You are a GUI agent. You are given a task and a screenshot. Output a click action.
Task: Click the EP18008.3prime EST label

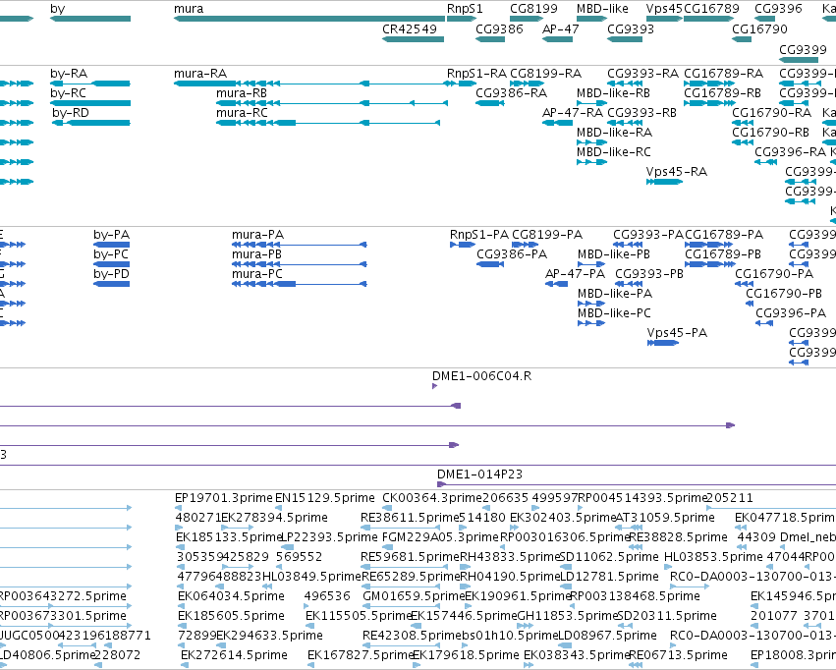(x=793, y=655)
